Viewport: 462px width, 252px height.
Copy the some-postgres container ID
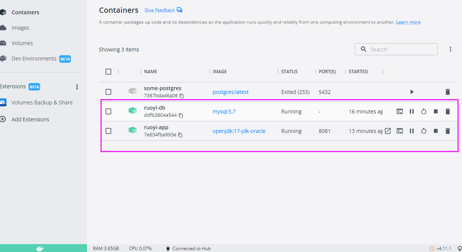(182, 96)
